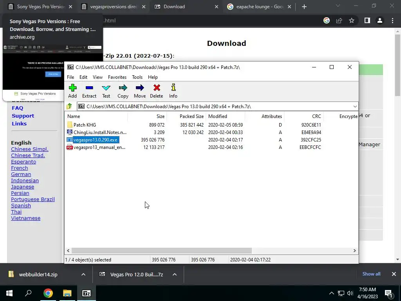Open the Help menu in 7-Zip

point(153,77)
